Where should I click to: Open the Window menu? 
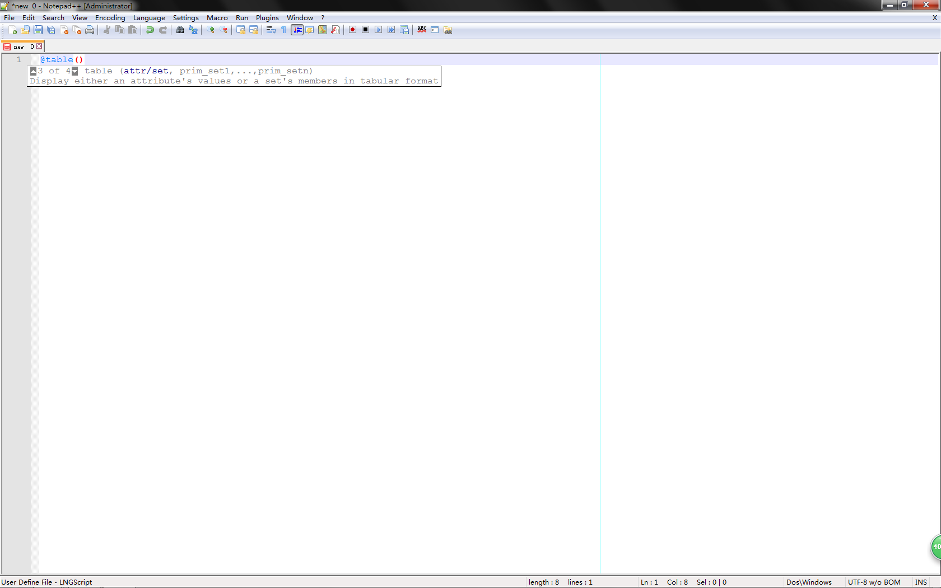[300, 17]
